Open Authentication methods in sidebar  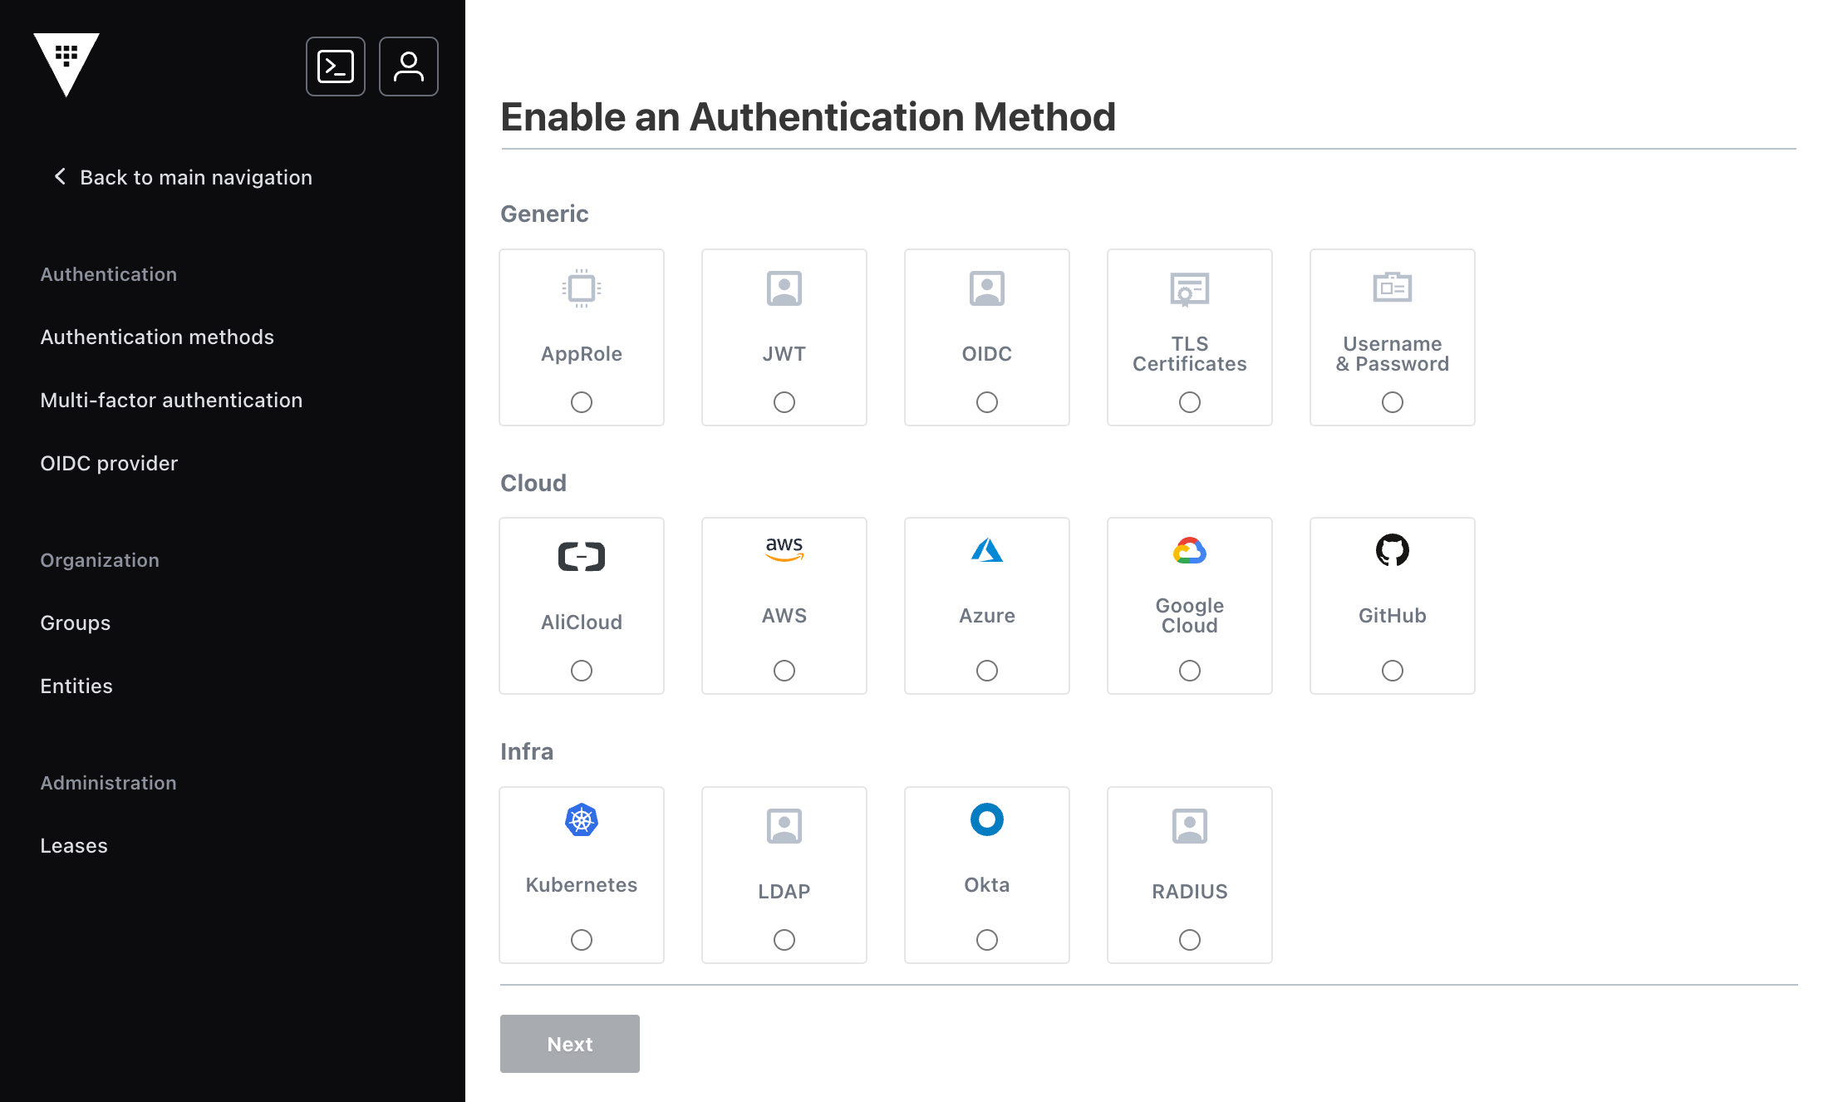coord(157,337)
